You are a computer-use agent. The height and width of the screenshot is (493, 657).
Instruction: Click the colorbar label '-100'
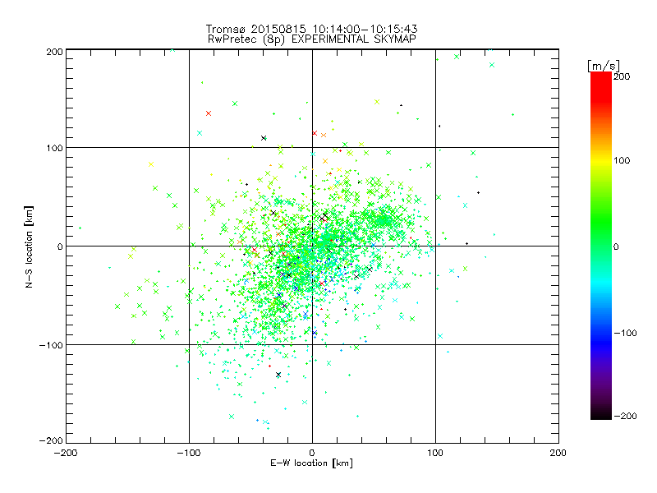625,333
